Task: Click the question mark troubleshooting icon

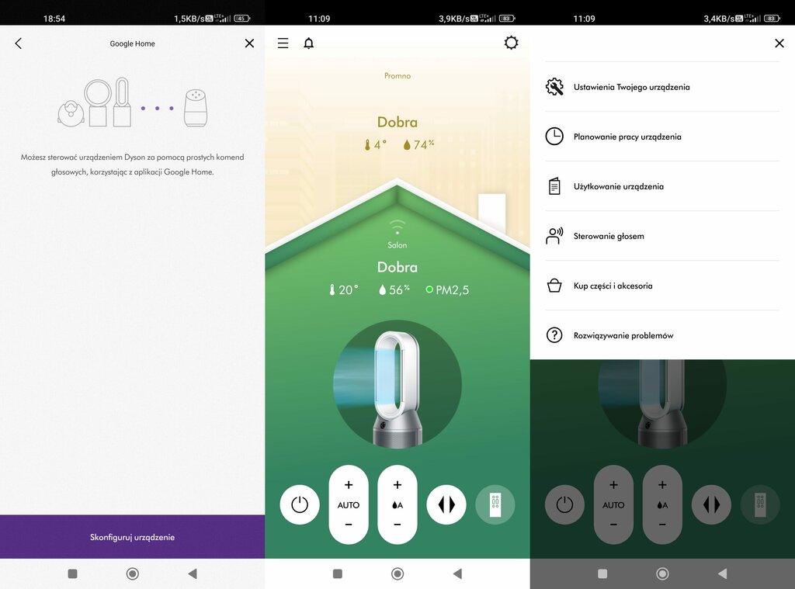Action: pyautogui.click(x=554, y=335)
